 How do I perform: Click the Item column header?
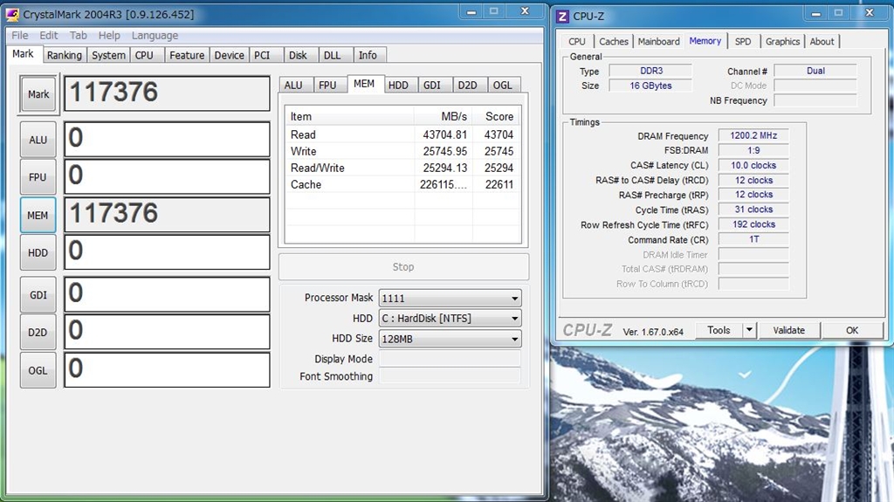(350, 116)
